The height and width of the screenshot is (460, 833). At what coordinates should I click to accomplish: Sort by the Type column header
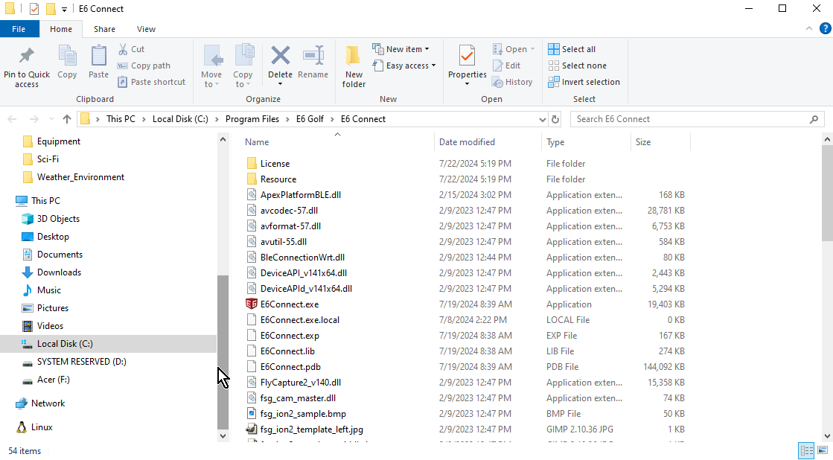[x=586, y=142]
